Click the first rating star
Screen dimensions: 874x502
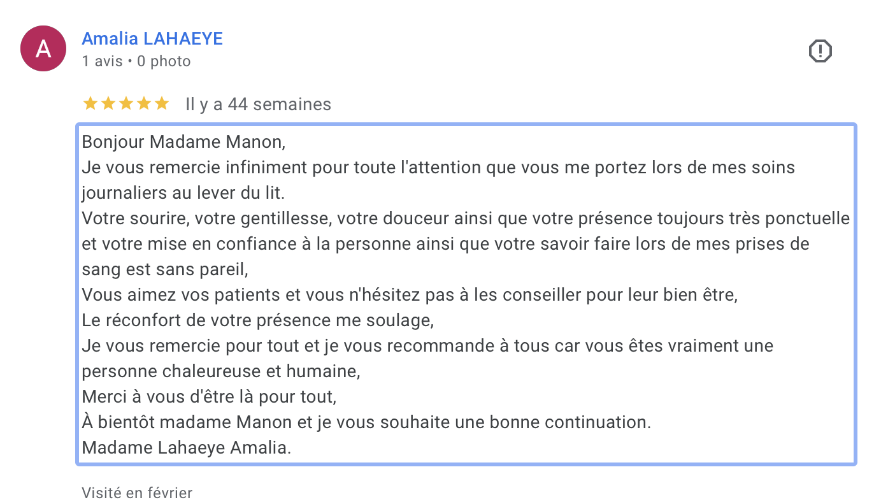90,103
